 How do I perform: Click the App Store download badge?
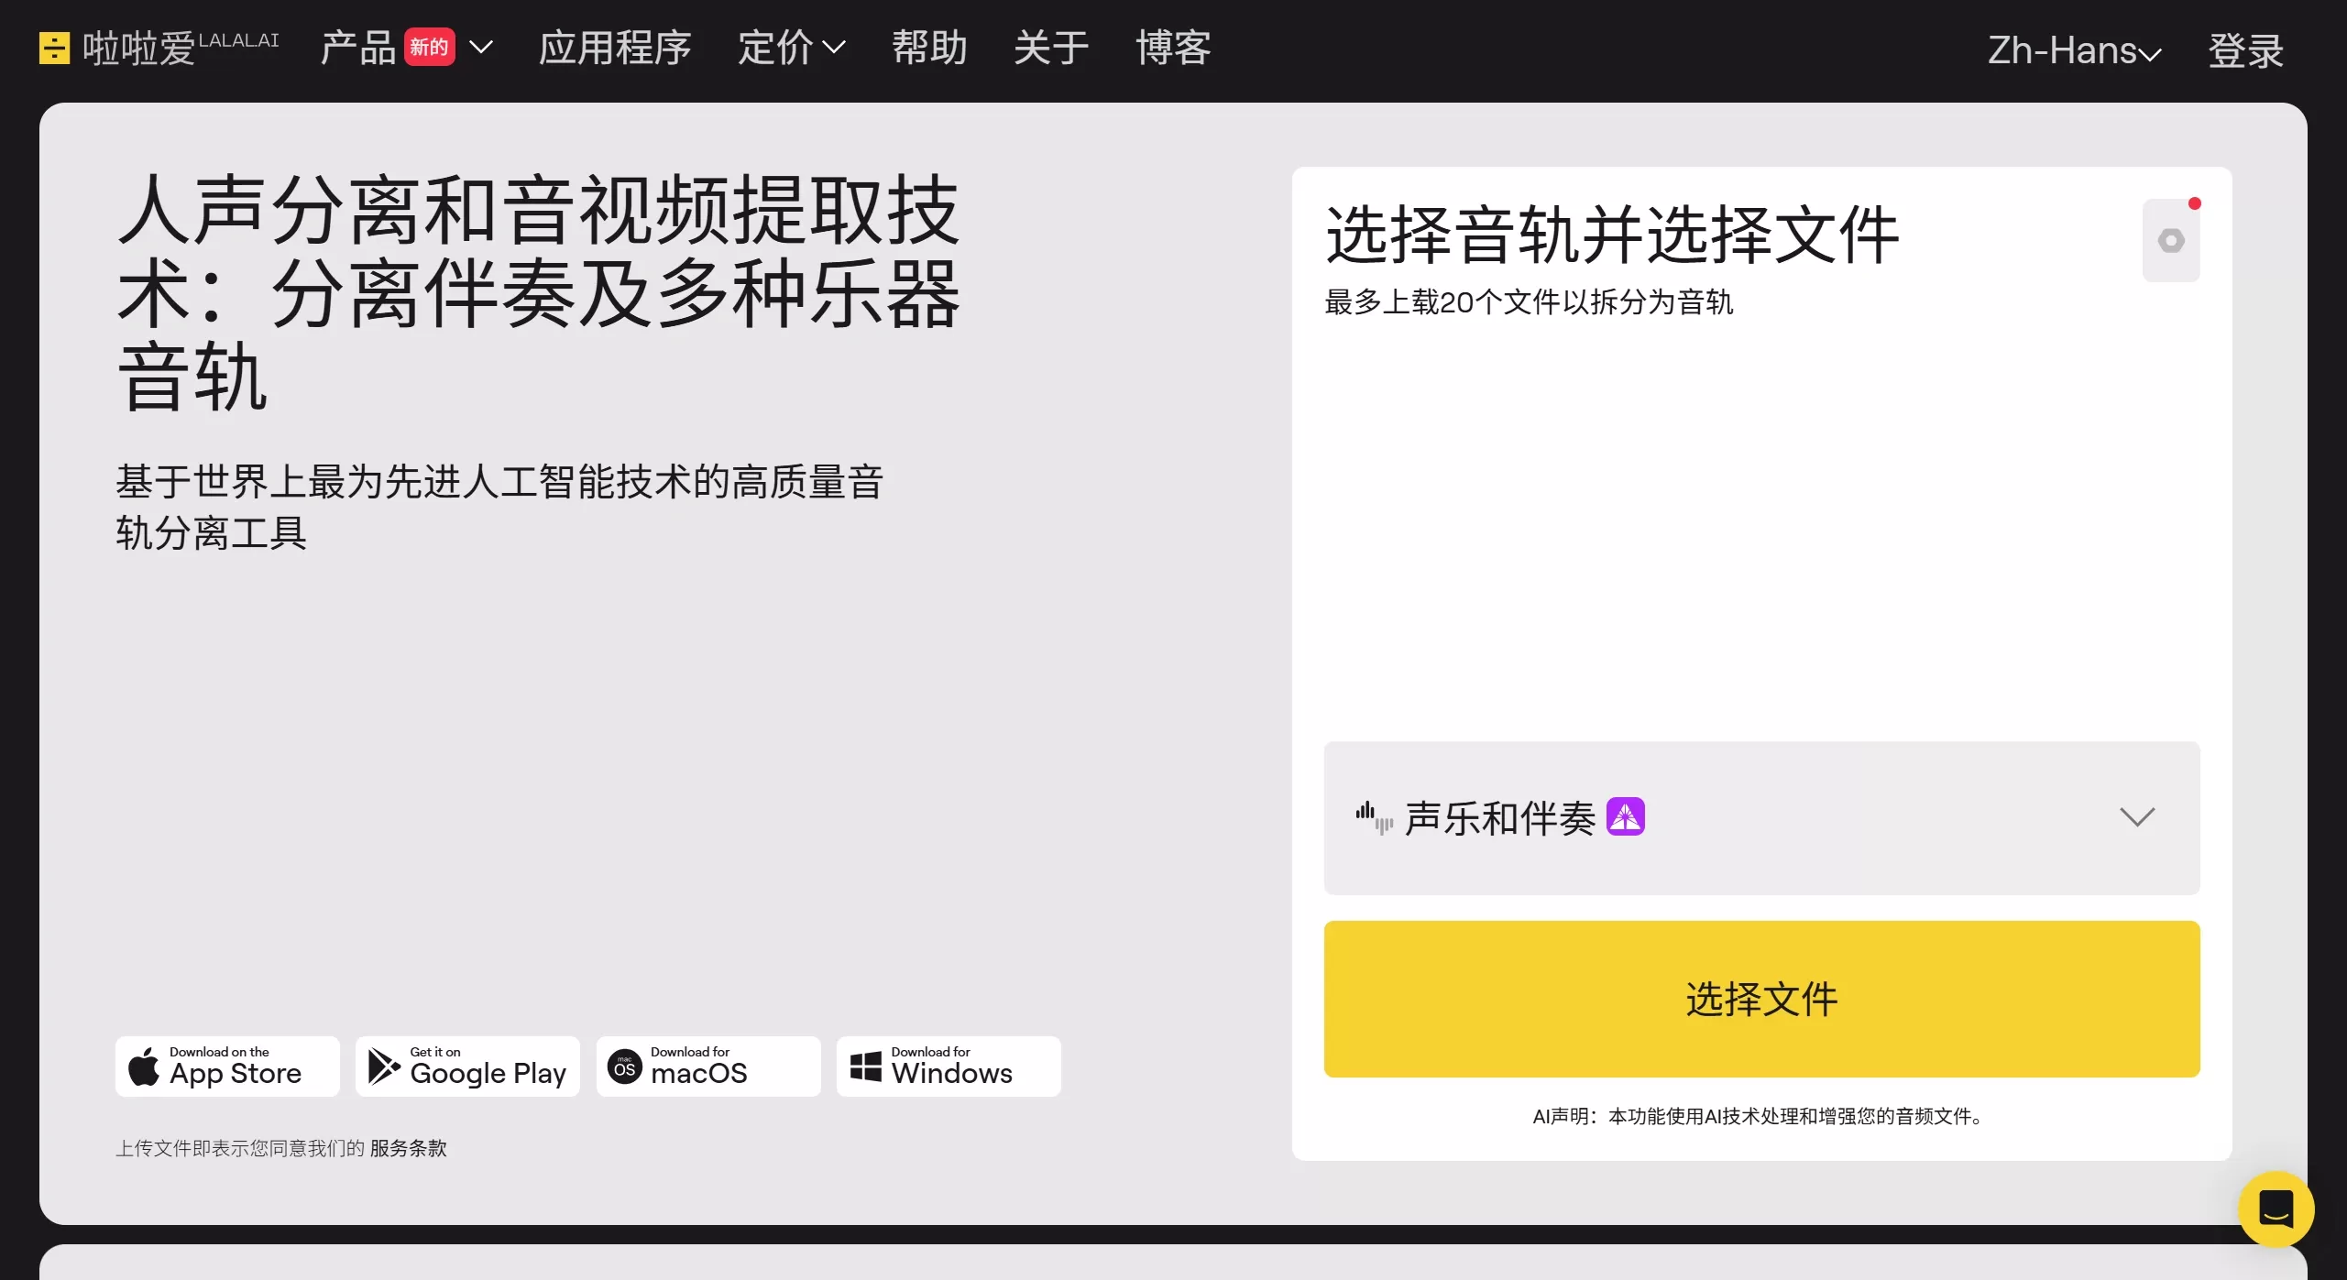(x=226, y=1066)
